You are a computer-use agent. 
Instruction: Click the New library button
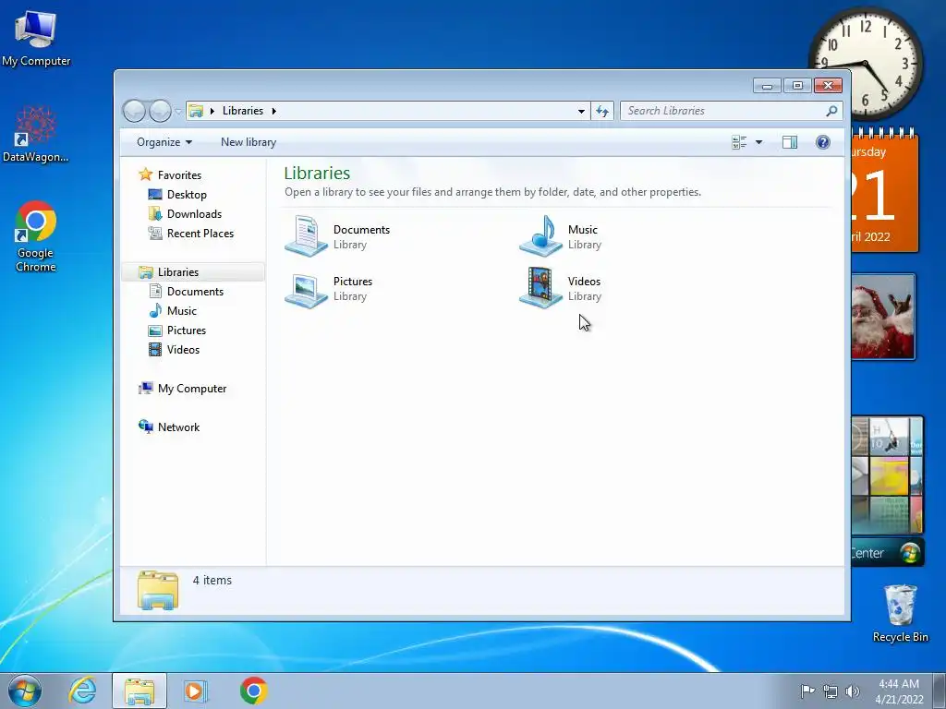(x=249, y=142)
